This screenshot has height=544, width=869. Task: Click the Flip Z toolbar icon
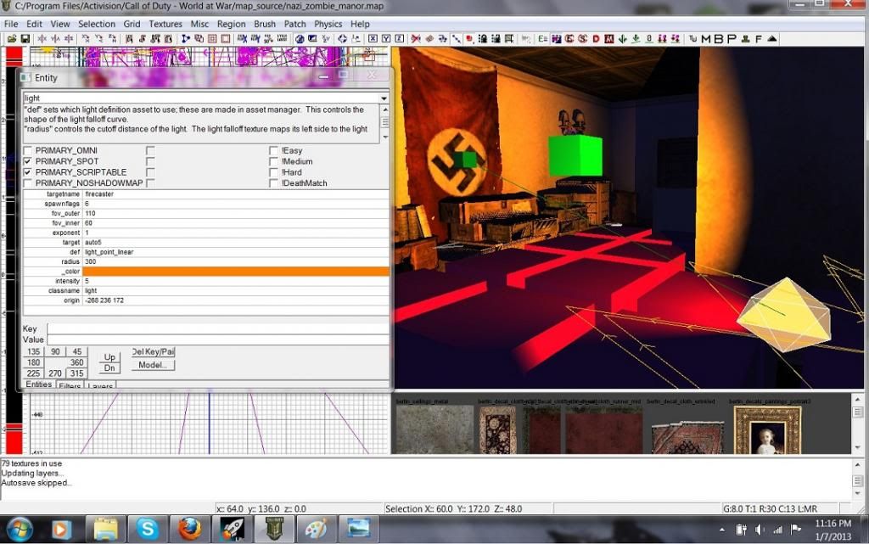tap(69, 39)
